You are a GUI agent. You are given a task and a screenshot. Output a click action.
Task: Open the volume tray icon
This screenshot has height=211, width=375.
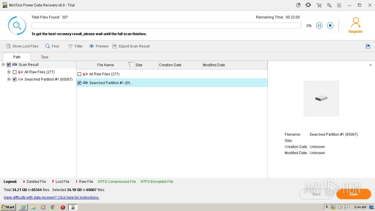340,207
